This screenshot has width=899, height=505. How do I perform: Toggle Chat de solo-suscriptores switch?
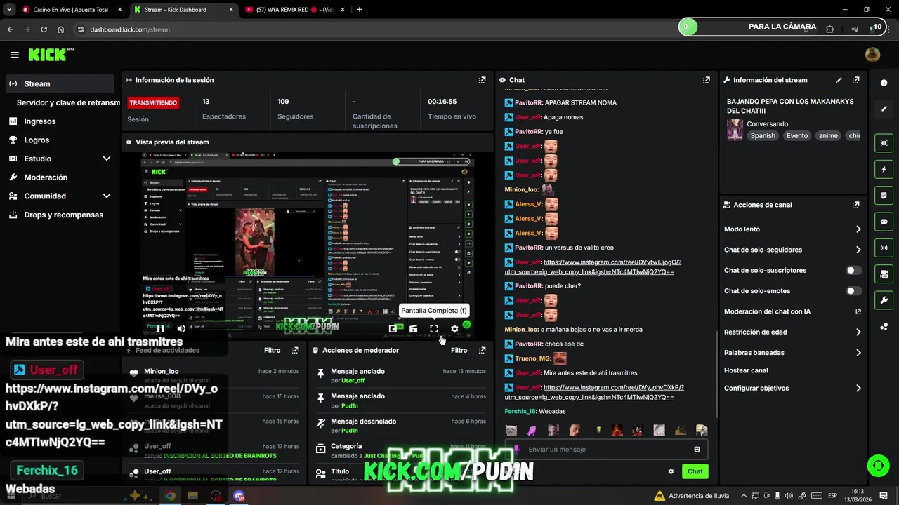(x=853, y=270)
